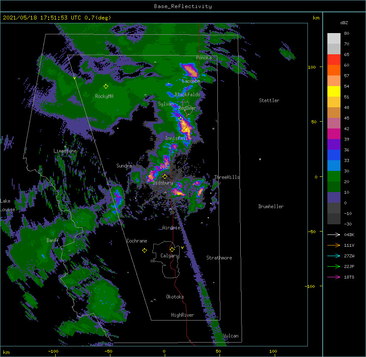Click the cyan 27ZW arrow icon
Image resolution: width=366 pixels, height=357 pixels.
(334, 256)
